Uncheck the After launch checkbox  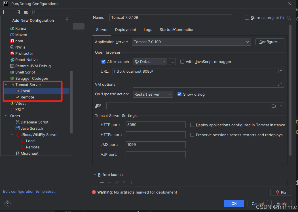coord(103,62)
